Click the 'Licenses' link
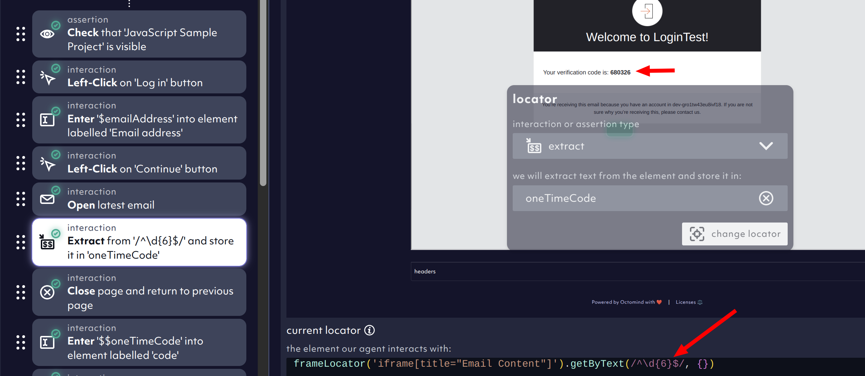Screen dimensions: 865x376 689,302
